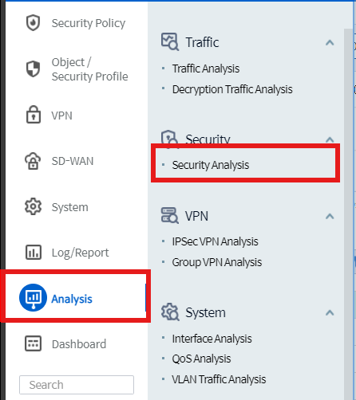Click the Security Policy shield icon
This screenshot has height=400, width=356.
[x=33, y=23]
